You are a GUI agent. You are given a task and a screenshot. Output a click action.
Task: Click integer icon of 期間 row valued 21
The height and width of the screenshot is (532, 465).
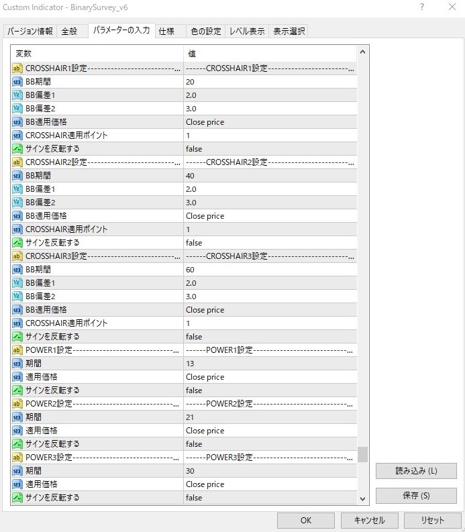[x=17, y=417]
